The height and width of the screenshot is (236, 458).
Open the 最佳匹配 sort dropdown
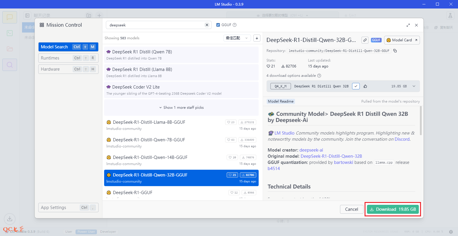pyautogui.click(x=237, y=38)
